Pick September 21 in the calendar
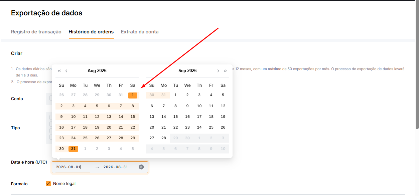The image size is (419, 196). (164, 128)
